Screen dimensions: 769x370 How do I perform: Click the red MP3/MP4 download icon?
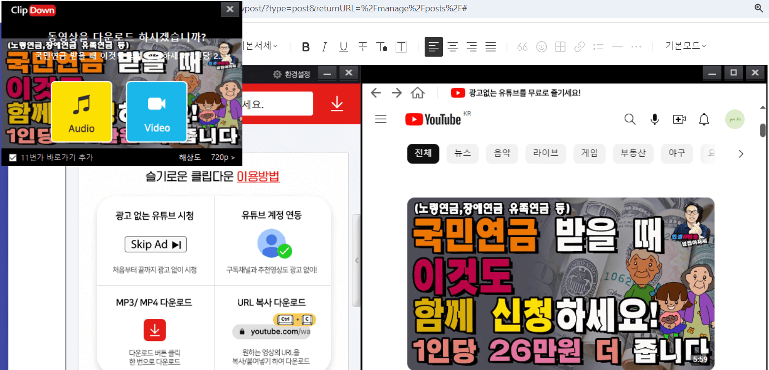click(x=155, y=330)
